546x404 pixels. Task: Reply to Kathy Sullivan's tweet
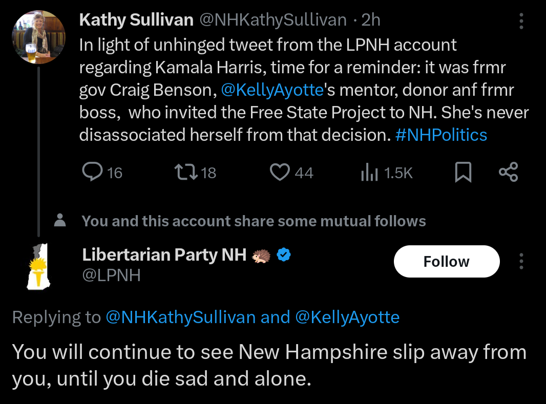point(93,173)
